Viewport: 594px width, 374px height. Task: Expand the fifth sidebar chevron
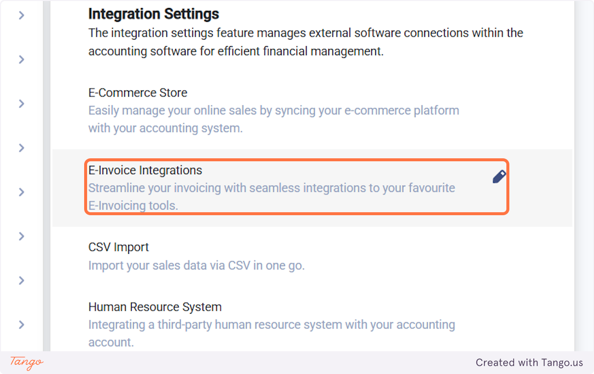[x=21, y=192]
